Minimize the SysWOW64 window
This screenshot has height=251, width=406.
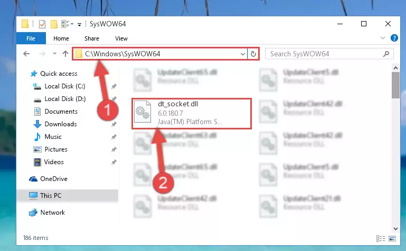(340, 24)
